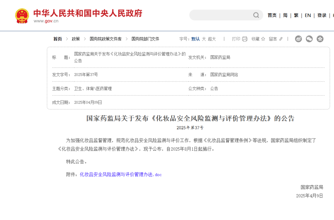Open 政策 breadcrumb link

click(76, 39)
